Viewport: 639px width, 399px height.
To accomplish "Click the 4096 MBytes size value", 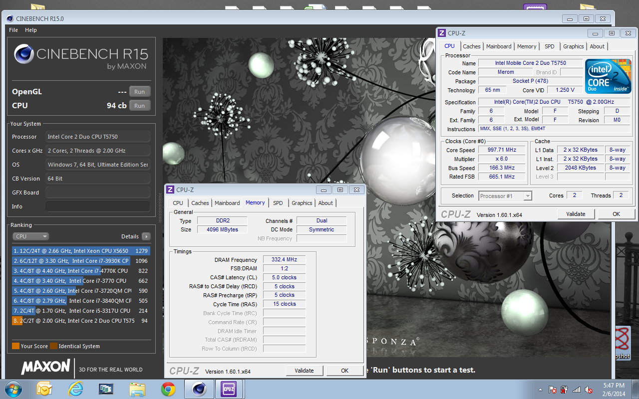I will (222, 229).
